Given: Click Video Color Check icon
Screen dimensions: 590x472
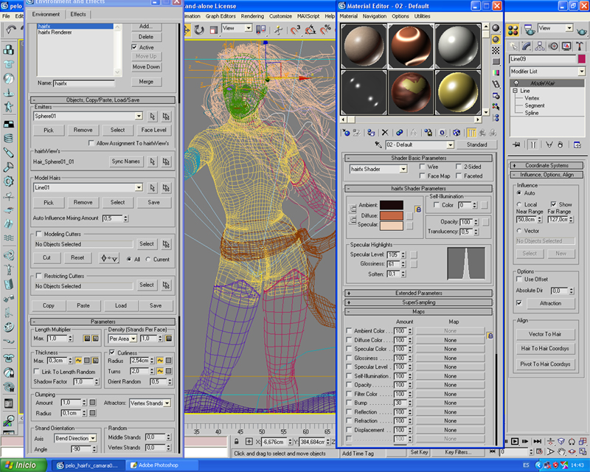Looking at the screenshot, I should tap(496, 73).
